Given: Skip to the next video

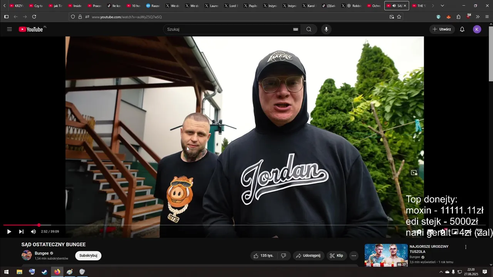Looking at the screenshot, I should (21, 232).
